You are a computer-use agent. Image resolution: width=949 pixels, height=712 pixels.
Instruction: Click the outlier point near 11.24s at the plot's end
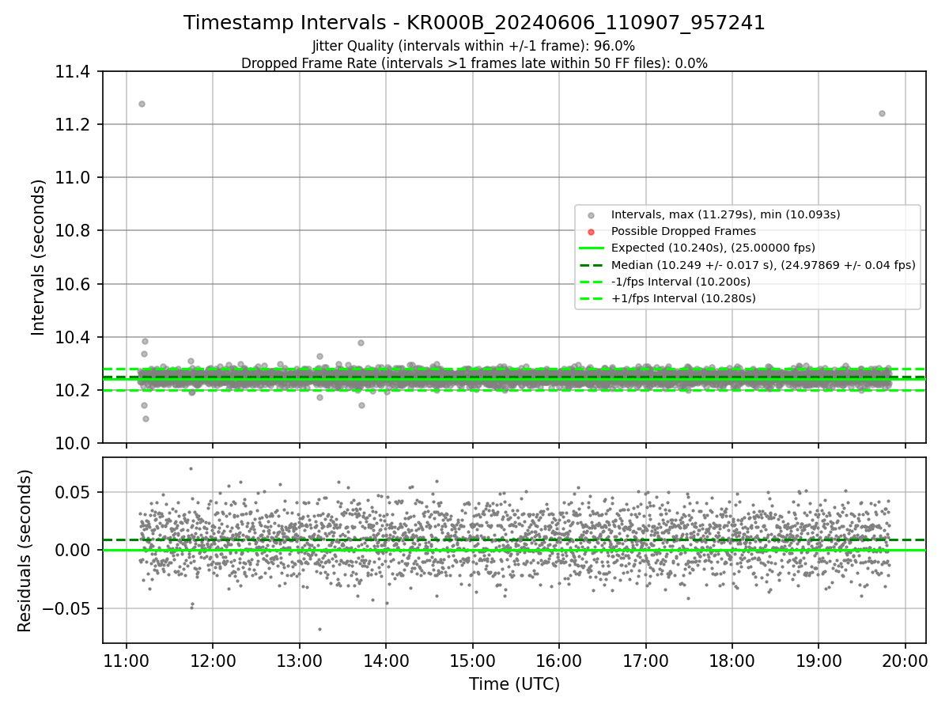pos(882,113)
